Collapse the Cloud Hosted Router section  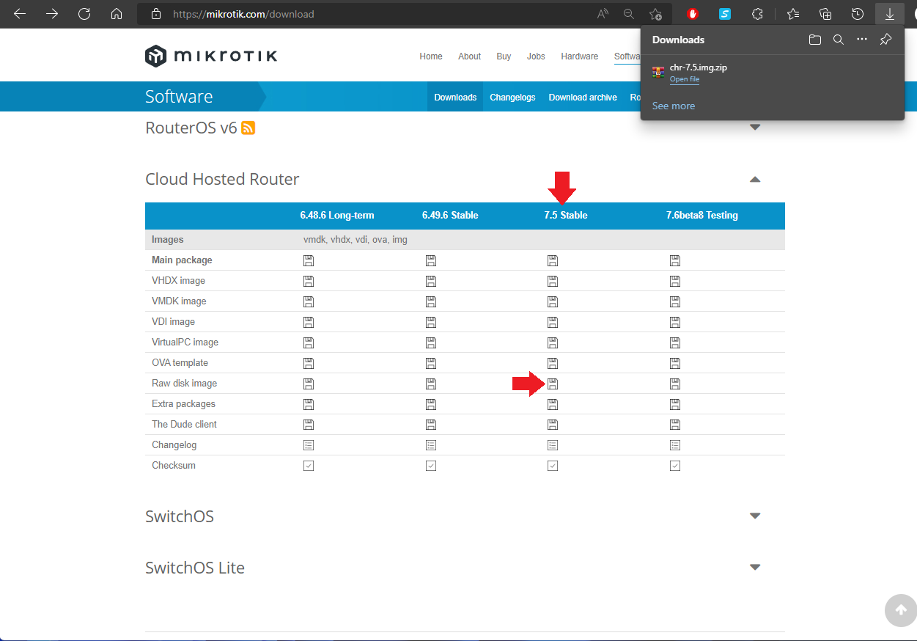click(755, 180)
